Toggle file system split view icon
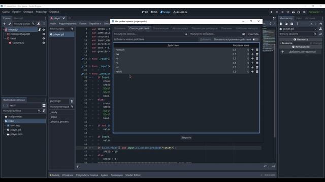 coord(44,106)
